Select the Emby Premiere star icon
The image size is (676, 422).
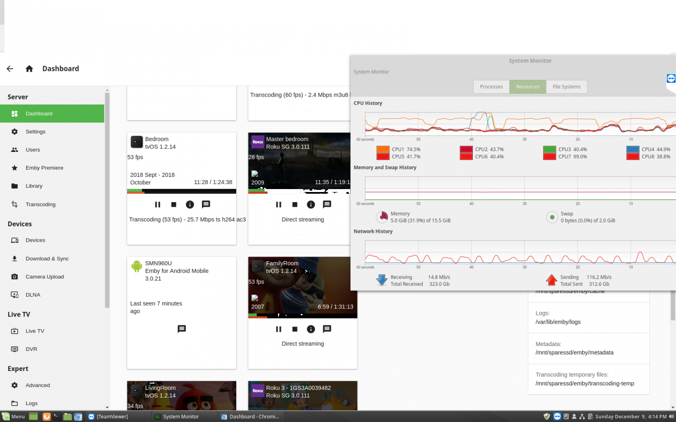point(14,168)
